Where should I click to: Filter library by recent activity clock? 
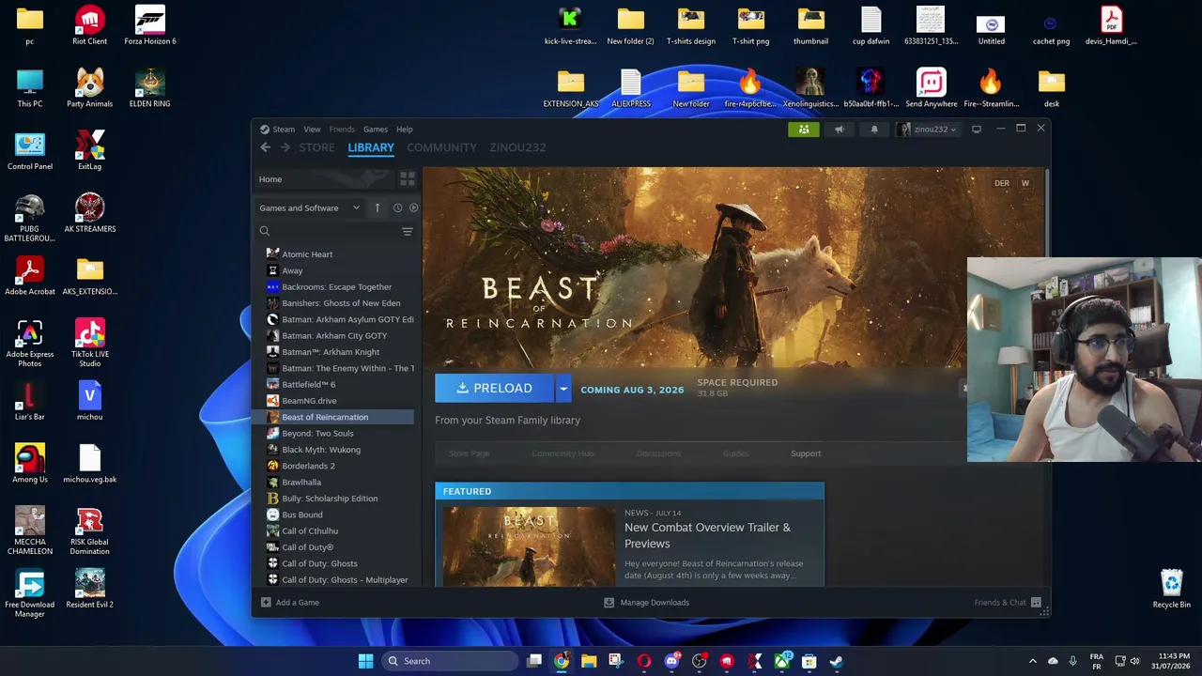(397, 207)
